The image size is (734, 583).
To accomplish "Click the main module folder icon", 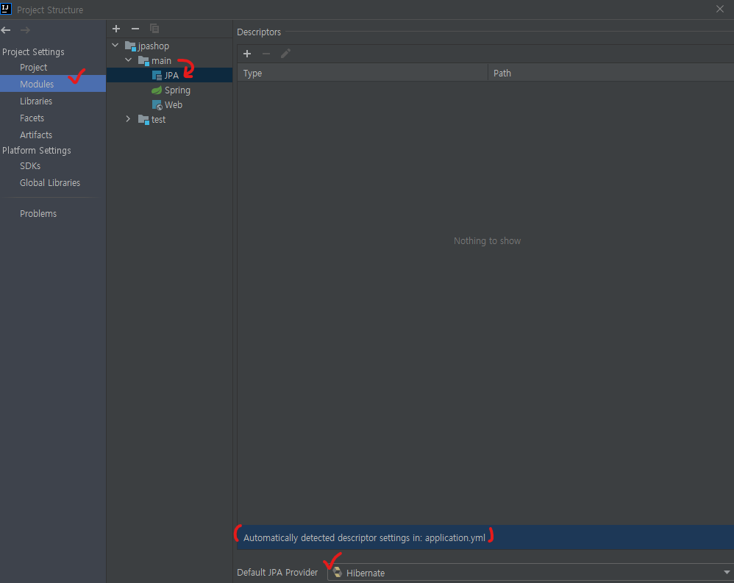I will (x=143, y=61).
